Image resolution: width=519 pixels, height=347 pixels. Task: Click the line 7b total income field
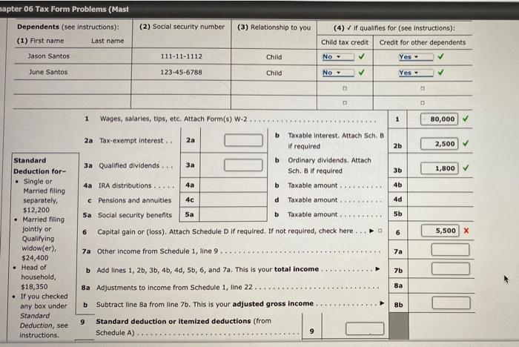click(x=451, y=269)
